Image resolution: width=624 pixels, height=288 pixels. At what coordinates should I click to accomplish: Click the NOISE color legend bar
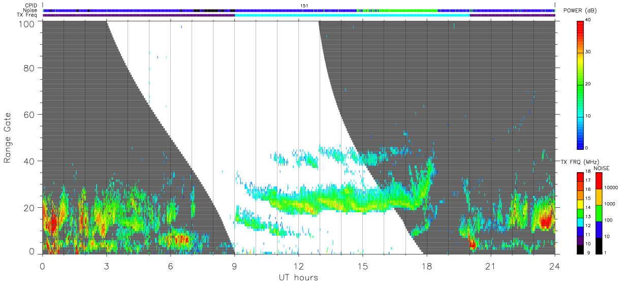tap(599, 213)
